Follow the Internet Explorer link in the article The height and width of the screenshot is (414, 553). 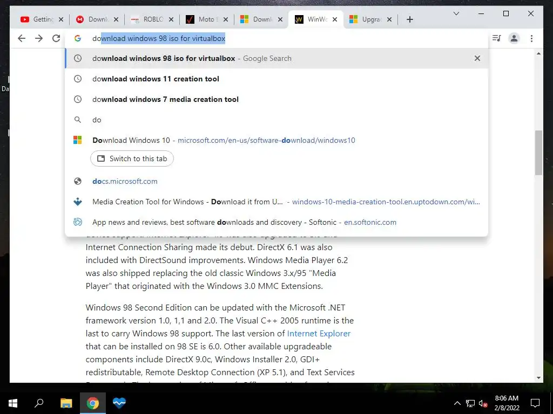pyautogui.click(x=319, y=333)
